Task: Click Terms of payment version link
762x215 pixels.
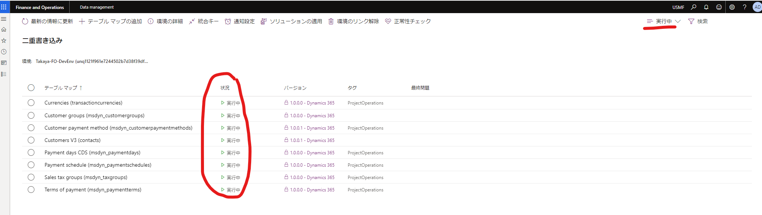Action: (x=312, y=190)
